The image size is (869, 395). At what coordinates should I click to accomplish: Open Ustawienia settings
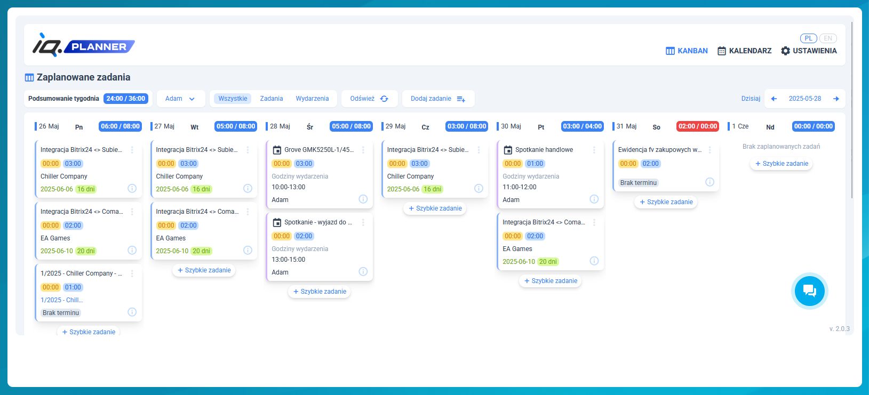click(809, 51)
